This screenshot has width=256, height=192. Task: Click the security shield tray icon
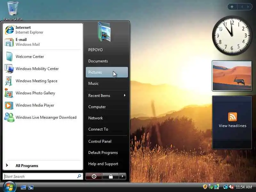click(x=205, y=187)
